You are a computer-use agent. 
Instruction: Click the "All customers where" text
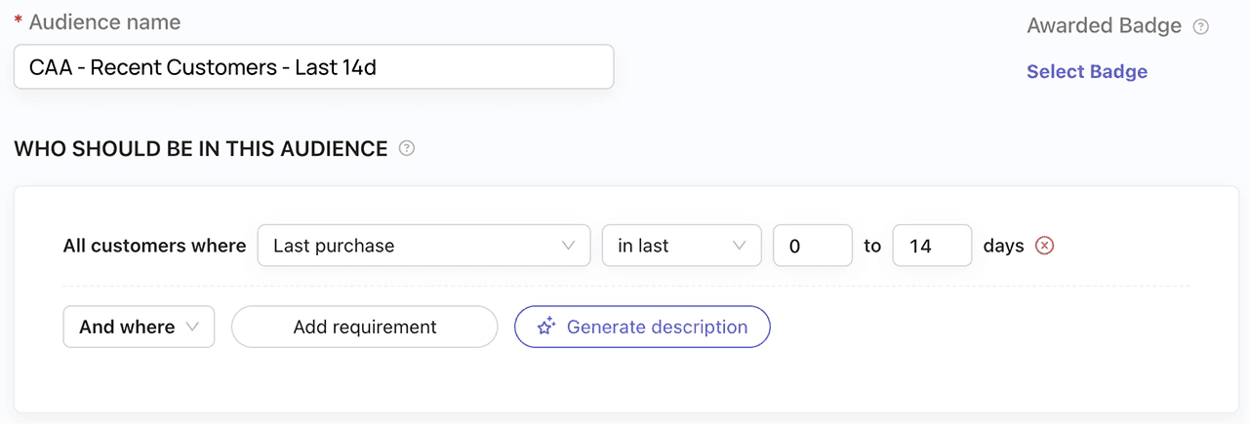[x=154, y=246]
